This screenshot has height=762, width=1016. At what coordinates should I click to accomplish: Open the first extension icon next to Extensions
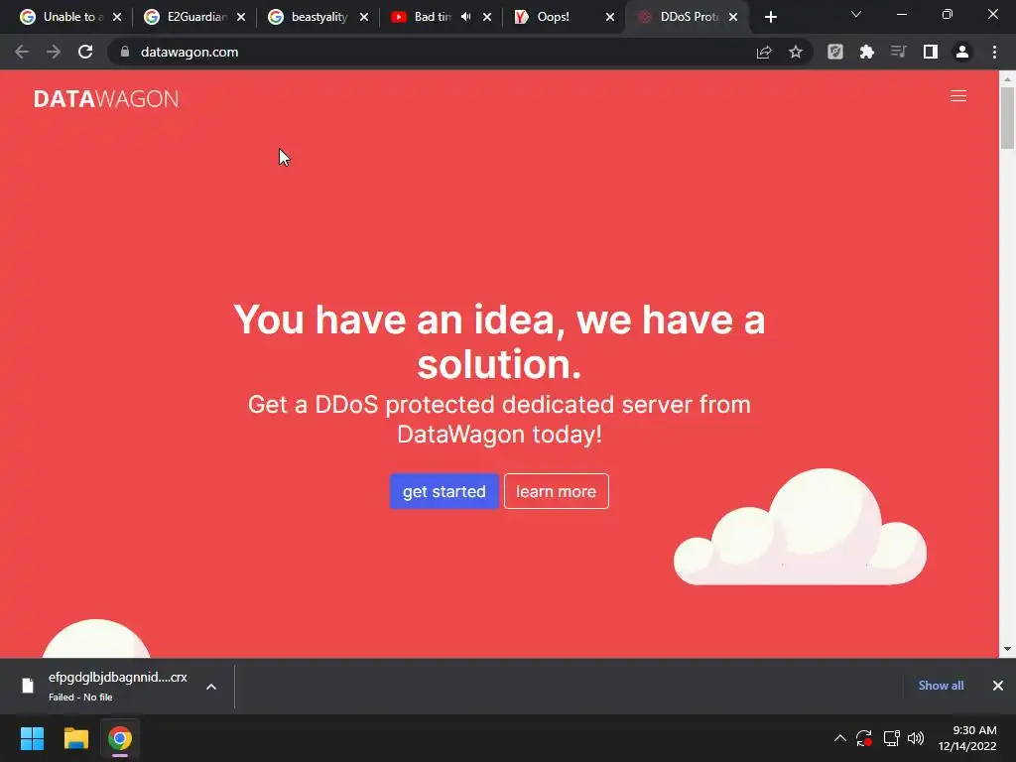835,52
